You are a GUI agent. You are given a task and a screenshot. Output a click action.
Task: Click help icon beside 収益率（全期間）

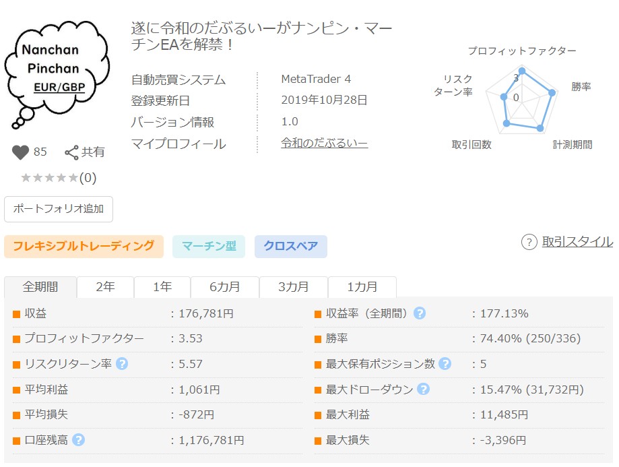pyautogui.click(x=420, y=313)
